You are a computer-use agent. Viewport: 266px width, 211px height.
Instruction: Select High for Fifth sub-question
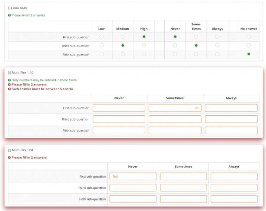pos(144,54)
